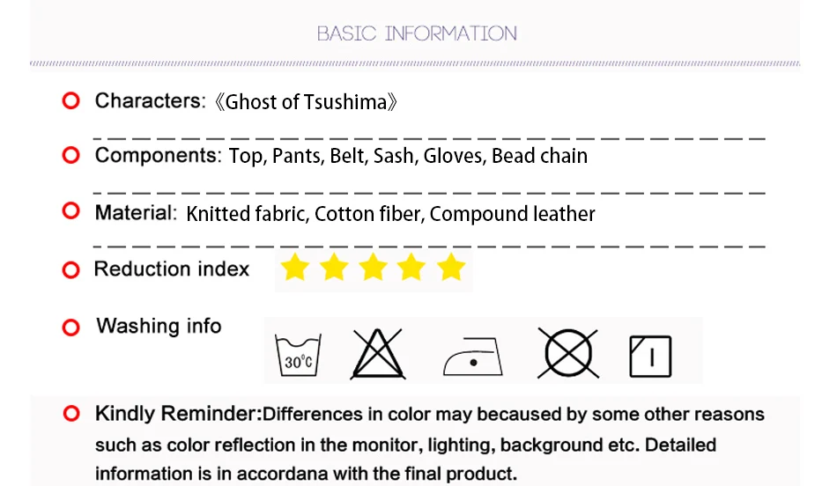Click the second yellow rating star
The height and width of the screenshot is (486, 837).
[x=334, y=267]
